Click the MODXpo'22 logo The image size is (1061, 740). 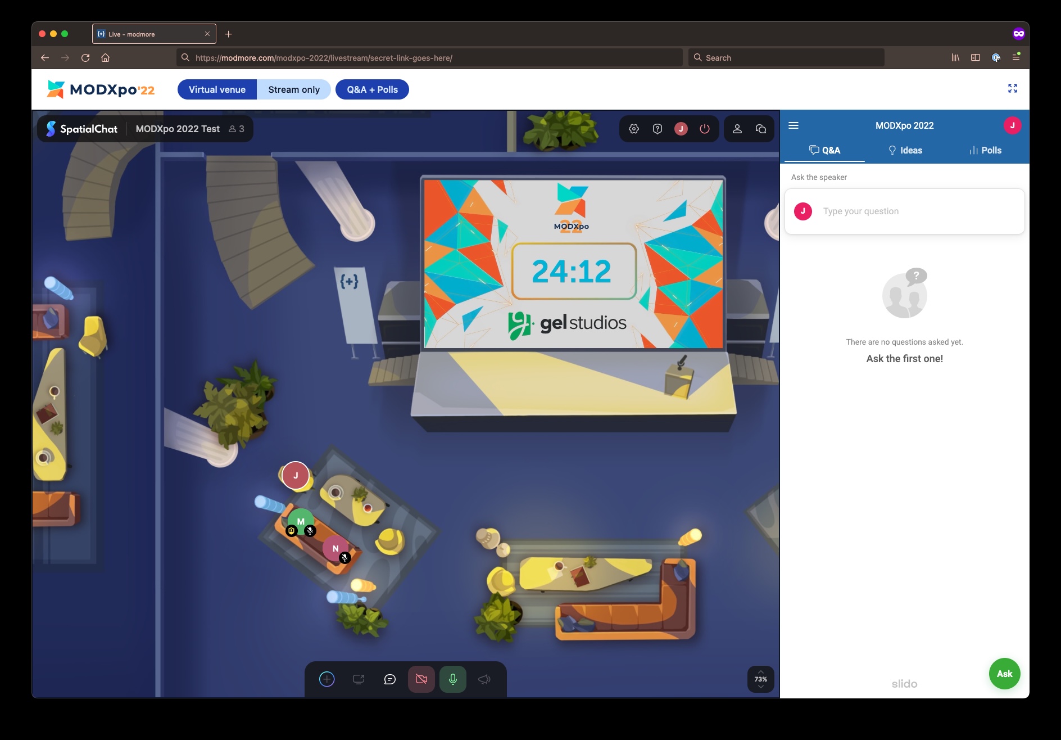click(101, 89)
